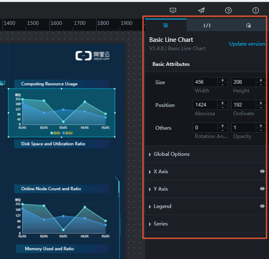Image resolution: width=269 pixels, height=259 pixels.
Task: Click the Aliyun logo on canvas
Action: point(93,56)
